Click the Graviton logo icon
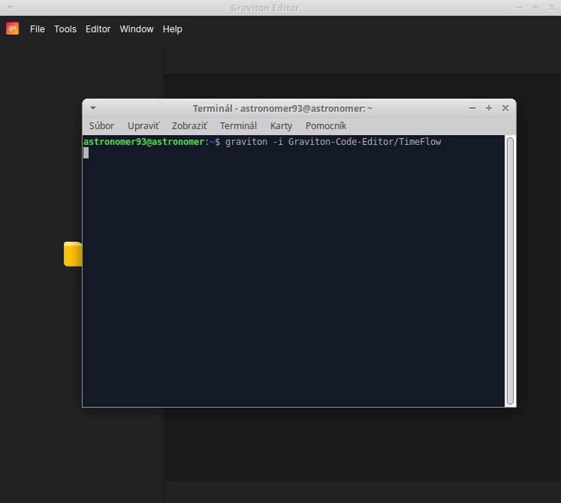Viewport: 561px width, 503px height. [12, 29]
